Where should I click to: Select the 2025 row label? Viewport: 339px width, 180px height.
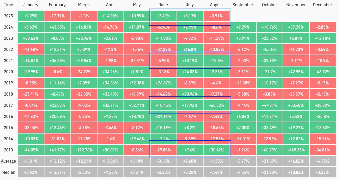[8, 16]
